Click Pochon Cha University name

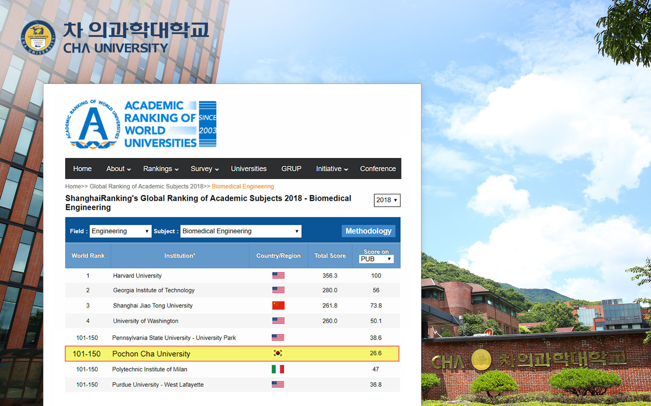pyautogui.click(x=151, y=354)
